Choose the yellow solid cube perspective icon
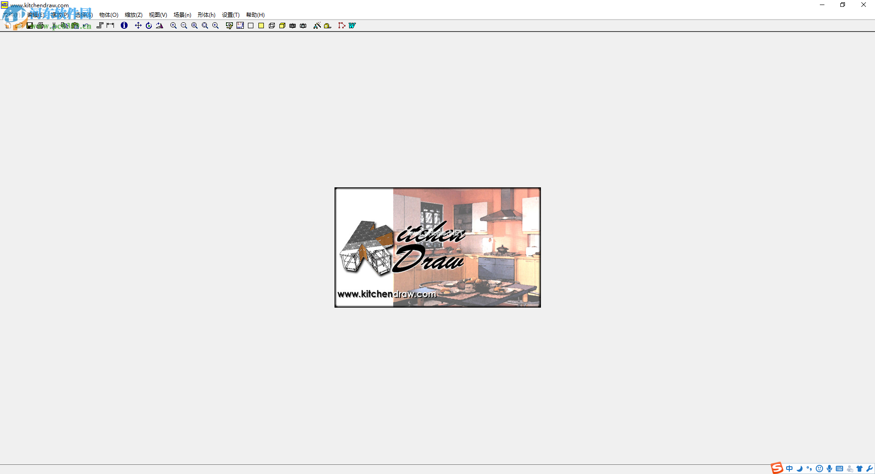This screenshot has height=474, width=875. tap(282, 26)
